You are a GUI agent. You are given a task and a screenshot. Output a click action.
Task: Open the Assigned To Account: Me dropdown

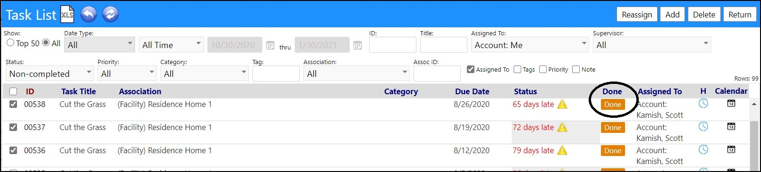530,45
